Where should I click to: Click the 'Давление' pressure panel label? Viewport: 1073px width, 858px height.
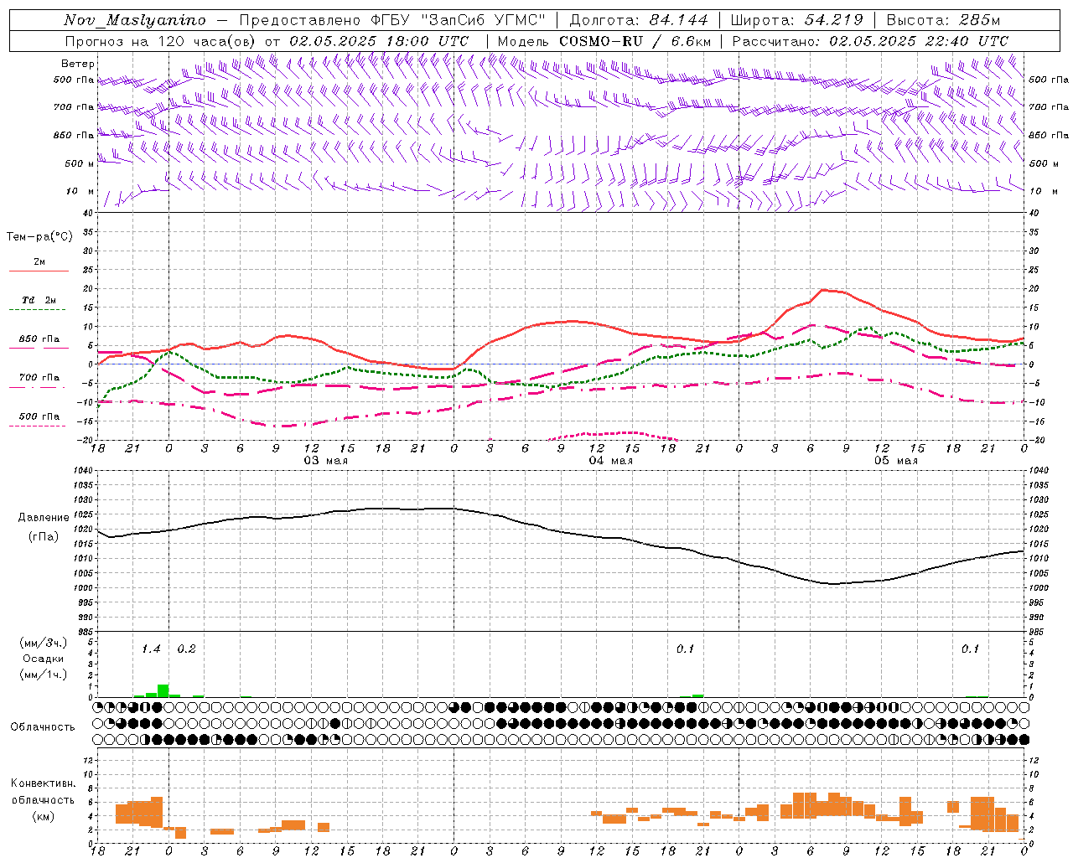[x=42, y=518]
